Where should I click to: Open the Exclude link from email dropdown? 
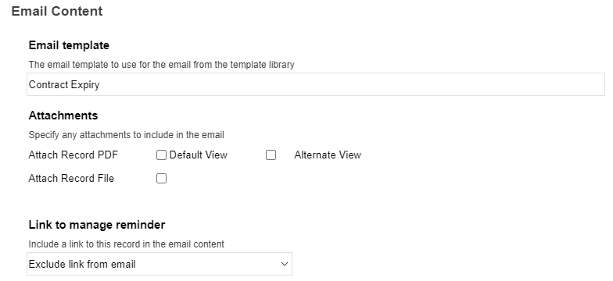pos(160,264)
